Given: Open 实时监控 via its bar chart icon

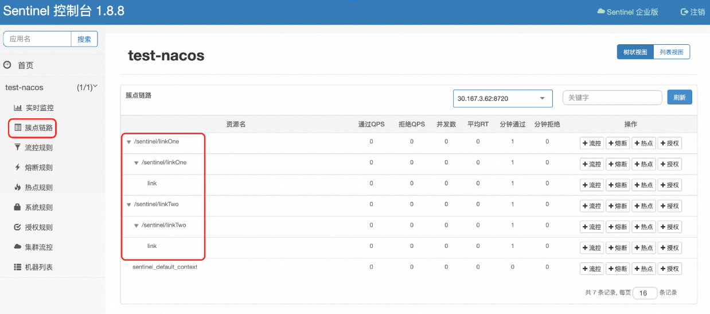Looking at the screenshot, I should click(x=18, y=108).
